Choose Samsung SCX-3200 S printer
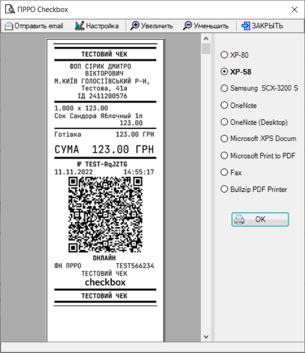305x353 pixels. [259, 88]
